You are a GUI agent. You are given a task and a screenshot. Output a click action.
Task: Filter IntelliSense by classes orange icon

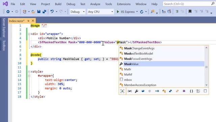pos(164,91)
